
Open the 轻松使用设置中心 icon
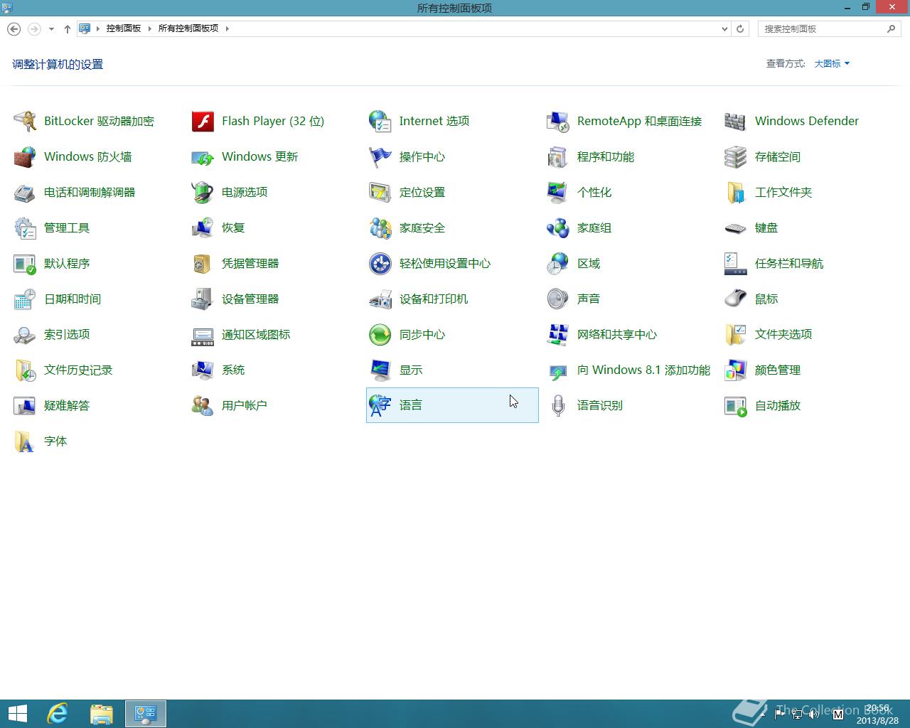point(380,263)
